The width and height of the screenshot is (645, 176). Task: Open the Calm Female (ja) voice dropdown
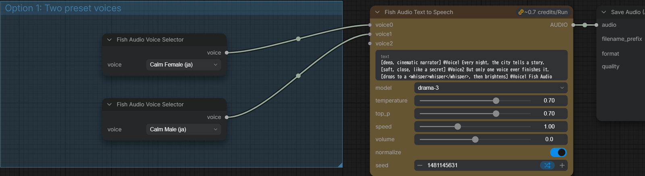[183, 64]
